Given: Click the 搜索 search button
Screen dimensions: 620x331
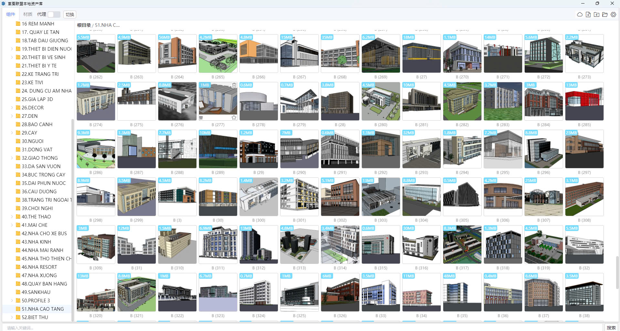Looking at the screenshot, I should click(611, 327).
